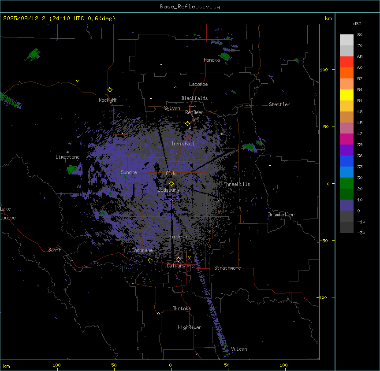380x371 pixels.
Task: Click the slate purple 10 dBZ legend swatch
Action: (x=346, y=205)
